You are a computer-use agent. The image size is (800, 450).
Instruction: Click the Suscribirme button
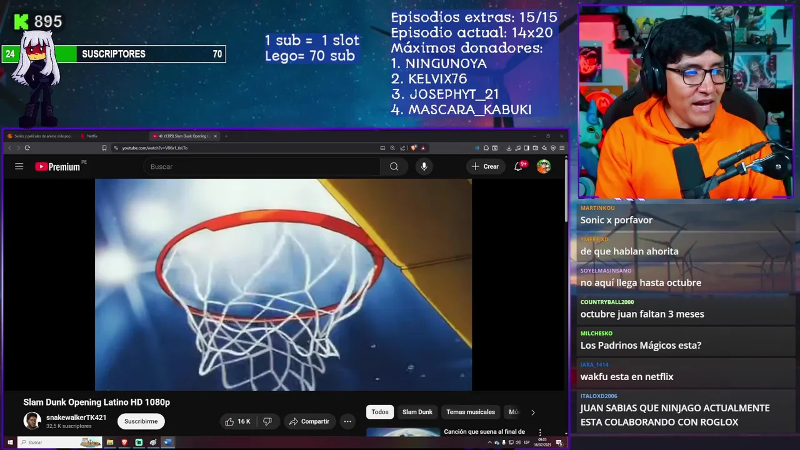pos(141,421)
